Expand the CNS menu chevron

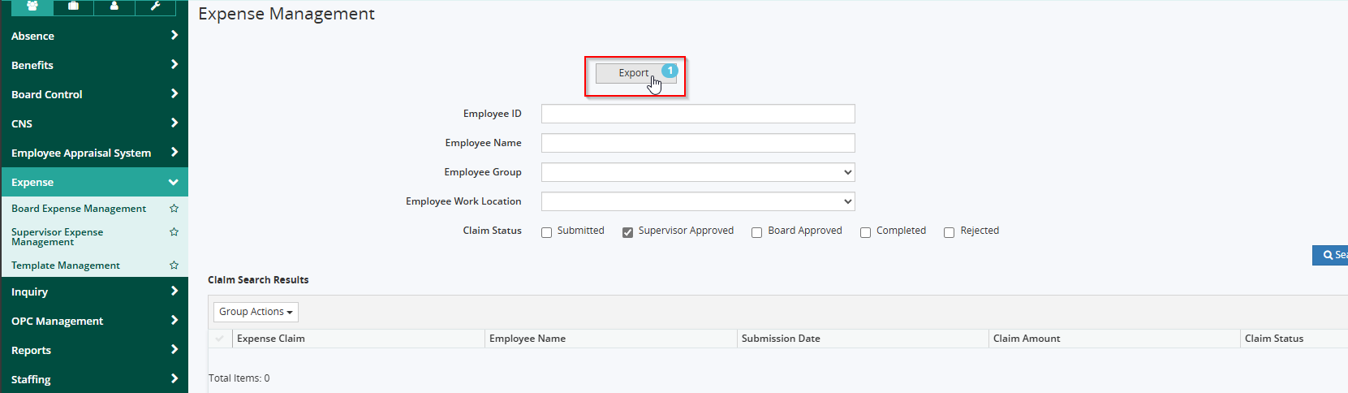coord(174,123)
